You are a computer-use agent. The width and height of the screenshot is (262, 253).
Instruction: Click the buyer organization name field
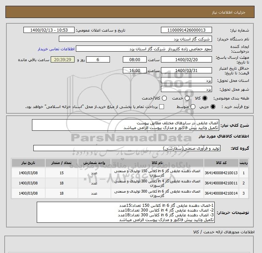(x=135, y=39)
